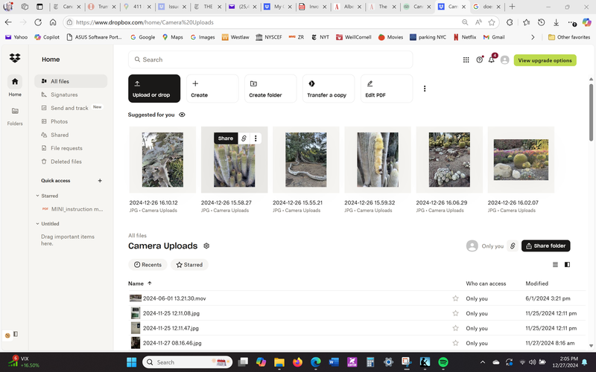Open more actions three-dot menu beside Edit PDF
596x372 pixels.
point(425,89)
